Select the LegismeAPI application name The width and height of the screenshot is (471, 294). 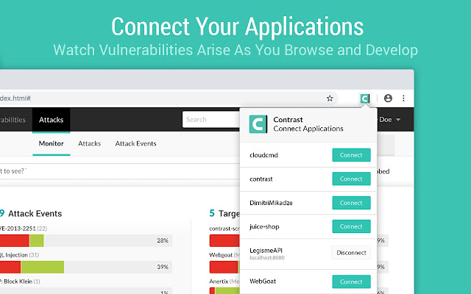266,251
